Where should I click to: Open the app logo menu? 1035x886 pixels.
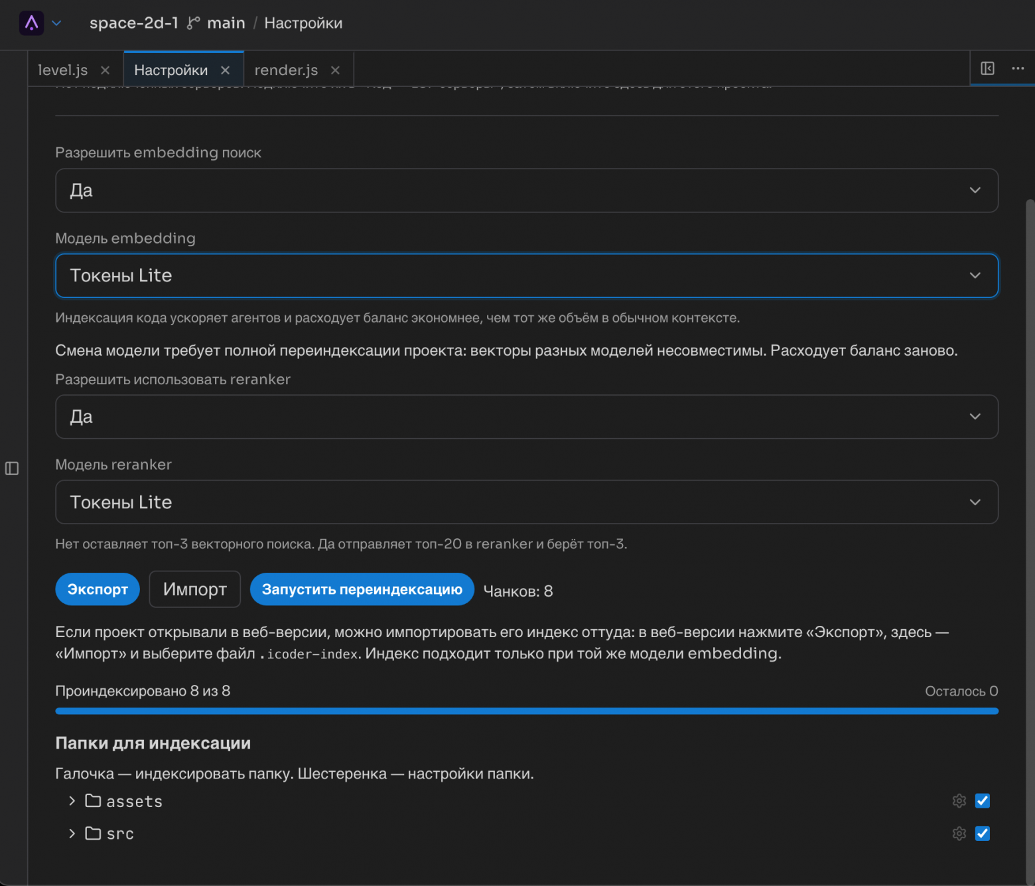click(x=31, y=23)
